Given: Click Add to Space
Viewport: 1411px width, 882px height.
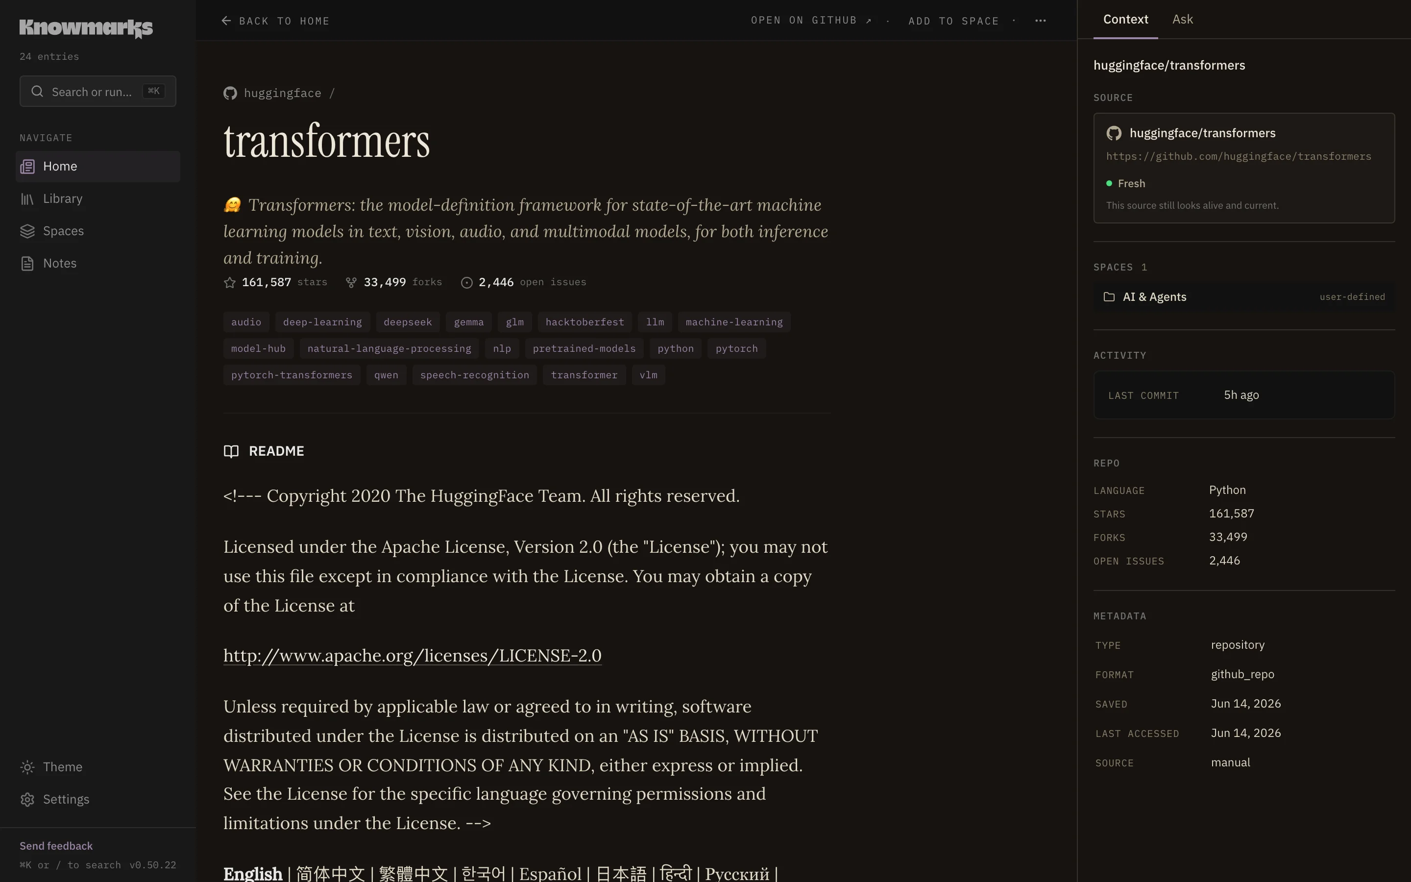Looking at the screenshot, I should click(x=953, y=21).
